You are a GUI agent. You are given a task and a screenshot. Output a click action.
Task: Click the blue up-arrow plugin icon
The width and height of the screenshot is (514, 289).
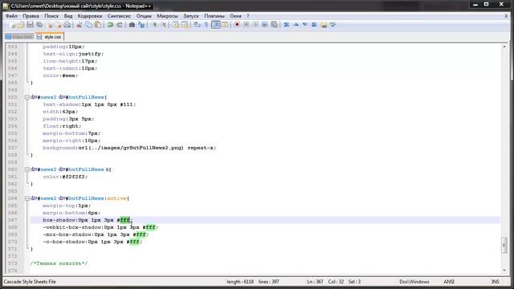point(296,25)
